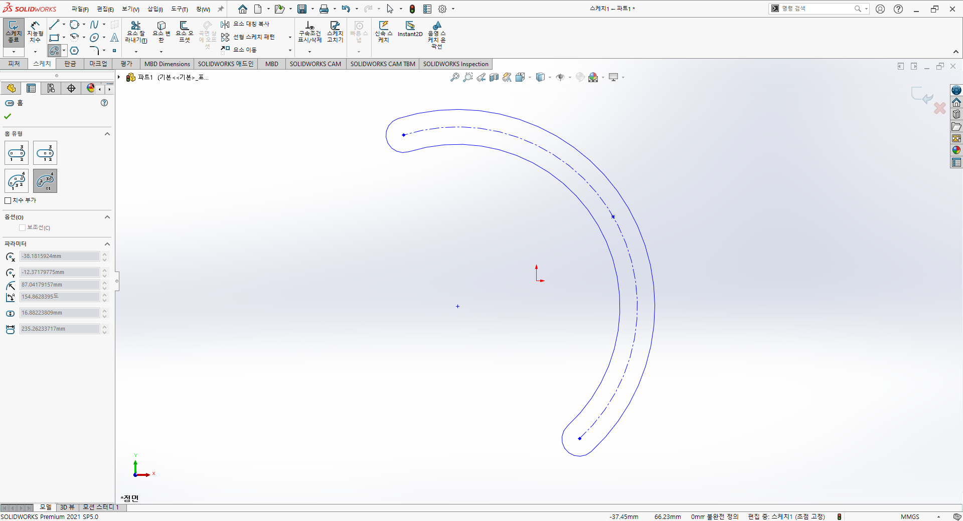Screen dimensions: 963x521
Task: Switch to the SOLIDWORKS CAM tab
Action: point(315,64)
